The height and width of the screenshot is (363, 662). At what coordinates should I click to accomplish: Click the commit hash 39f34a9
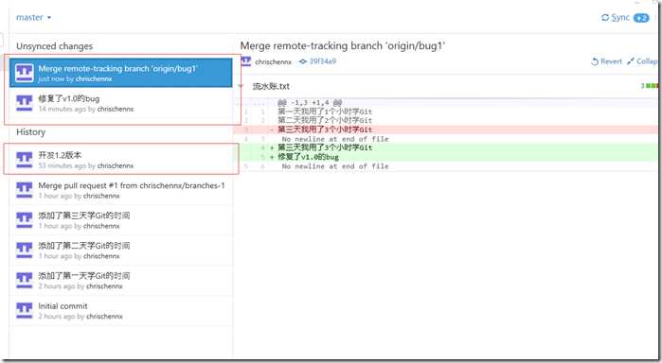point(323,61)
